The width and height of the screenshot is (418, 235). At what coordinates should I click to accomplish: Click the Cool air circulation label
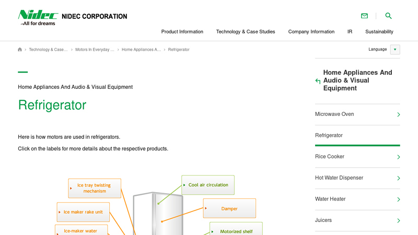click(x=208, y=185)
